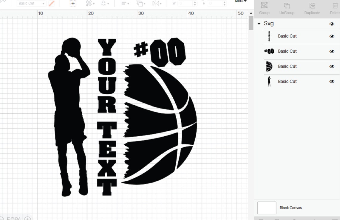Open the linetype color pen icon
Screen dimensions: 340x220
pyautogui.click(x=52, y=3)
